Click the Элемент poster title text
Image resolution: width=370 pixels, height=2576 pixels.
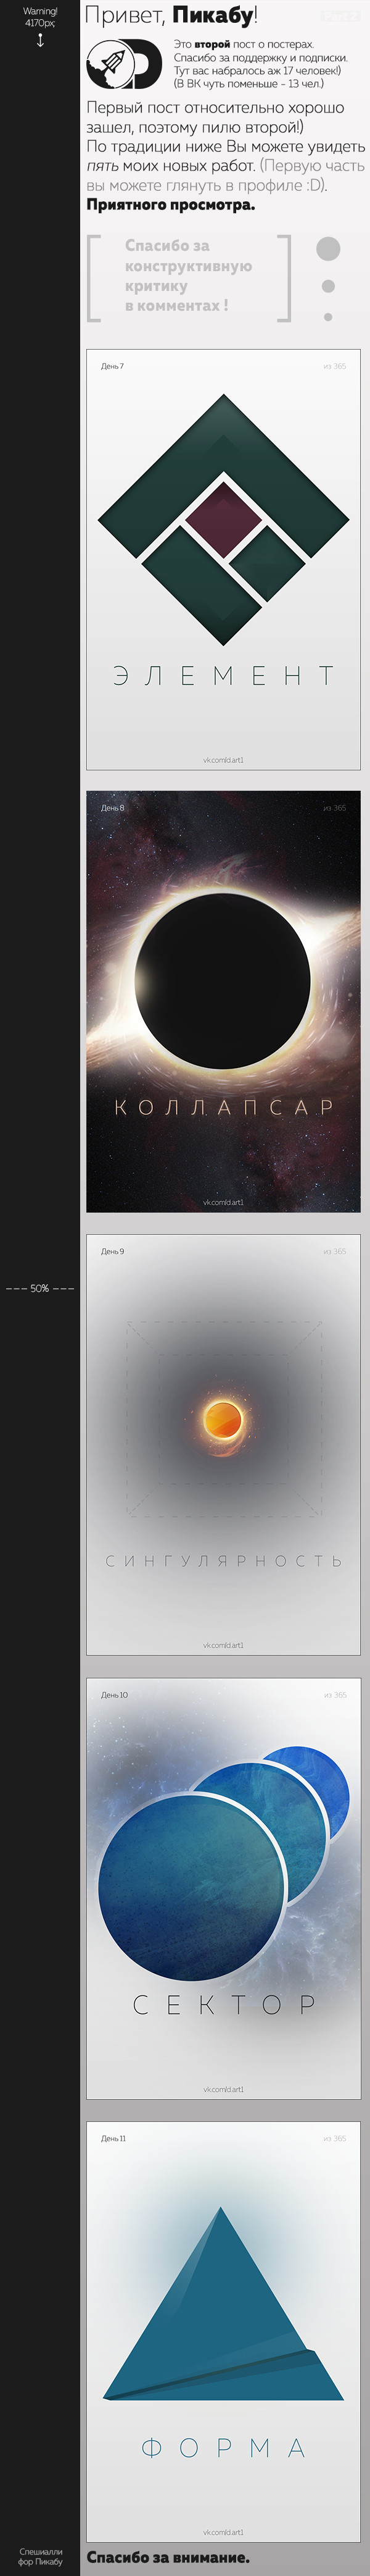pos(223,676)
